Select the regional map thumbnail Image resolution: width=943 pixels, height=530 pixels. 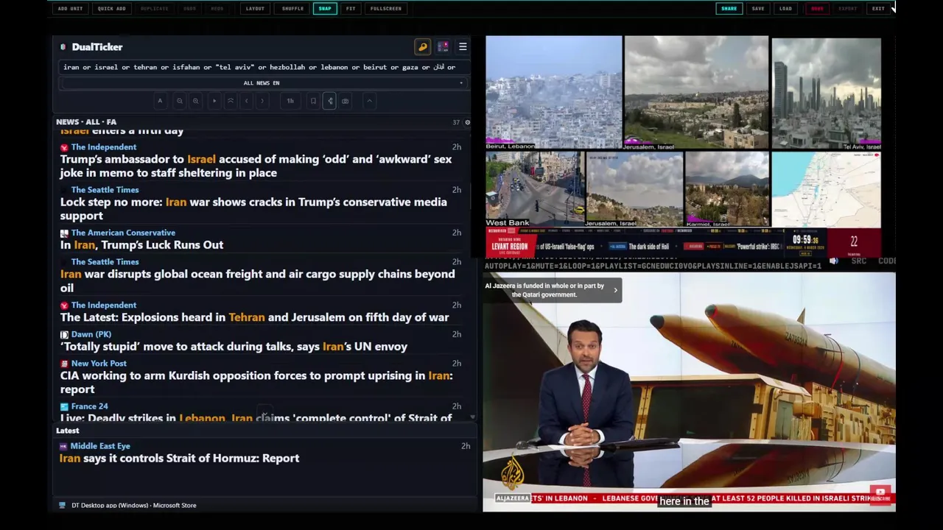tap(826, 189)
